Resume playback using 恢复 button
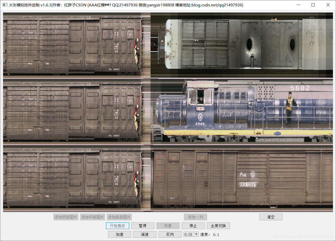336x241 pixels. 168,226
